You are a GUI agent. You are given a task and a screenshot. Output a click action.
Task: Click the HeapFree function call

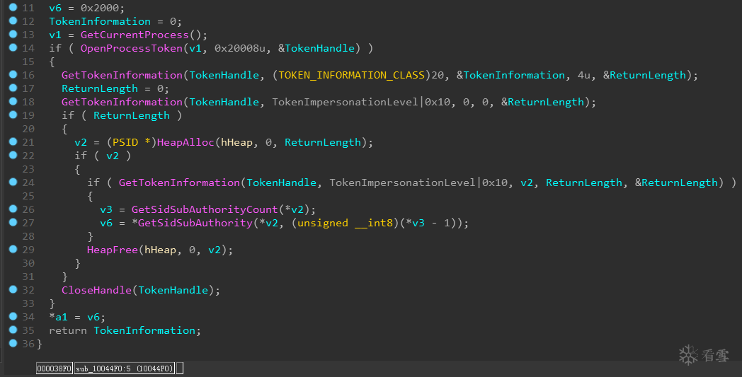(112, 250)
